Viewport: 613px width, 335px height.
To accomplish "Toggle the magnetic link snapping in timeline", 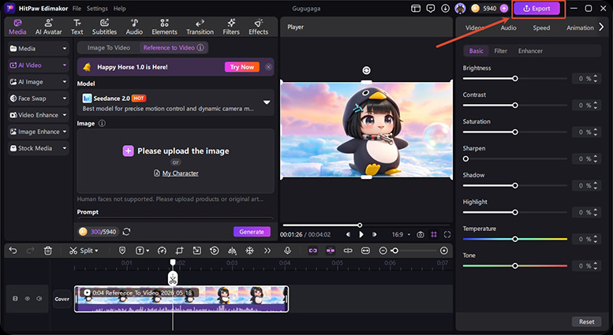I will coord(312,251).
